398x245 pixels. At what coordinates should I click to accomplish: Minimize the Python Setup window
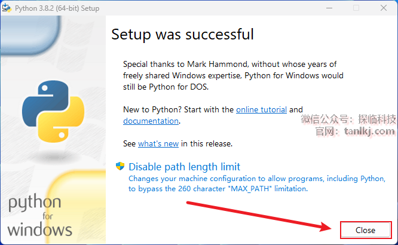pyautogui.click(x=329, y=8)
